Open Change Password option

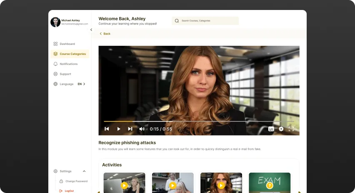point(76,181)
